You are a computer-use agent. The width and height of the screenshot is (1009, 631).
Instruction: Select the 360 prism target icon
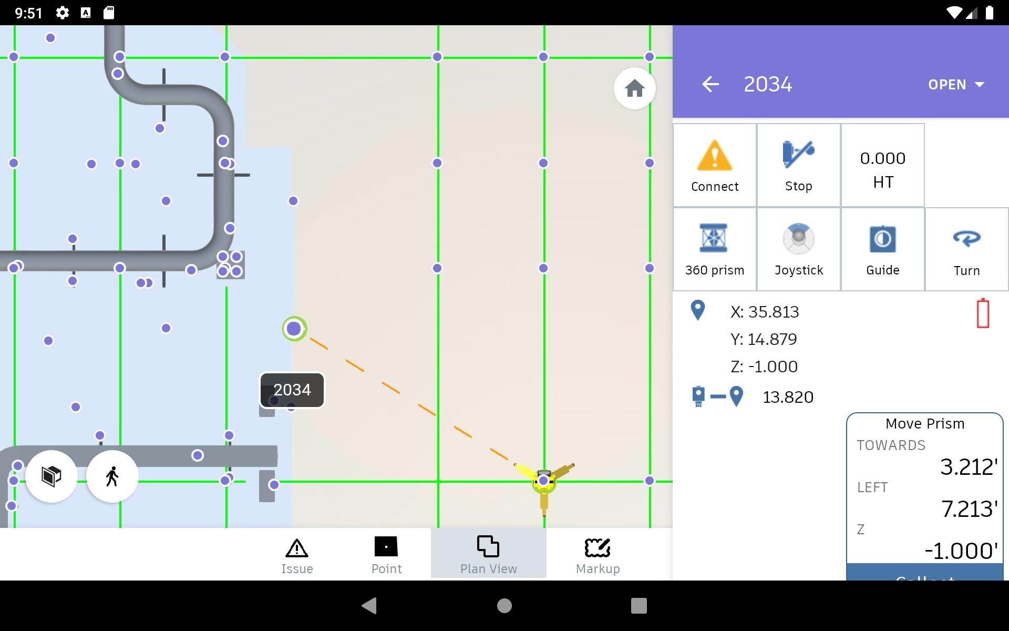(714, 238)
